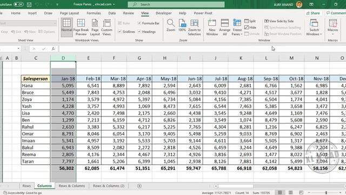Open the Formulas ribbon tab
The image size is (346, 195).
[x=94, y=13]
